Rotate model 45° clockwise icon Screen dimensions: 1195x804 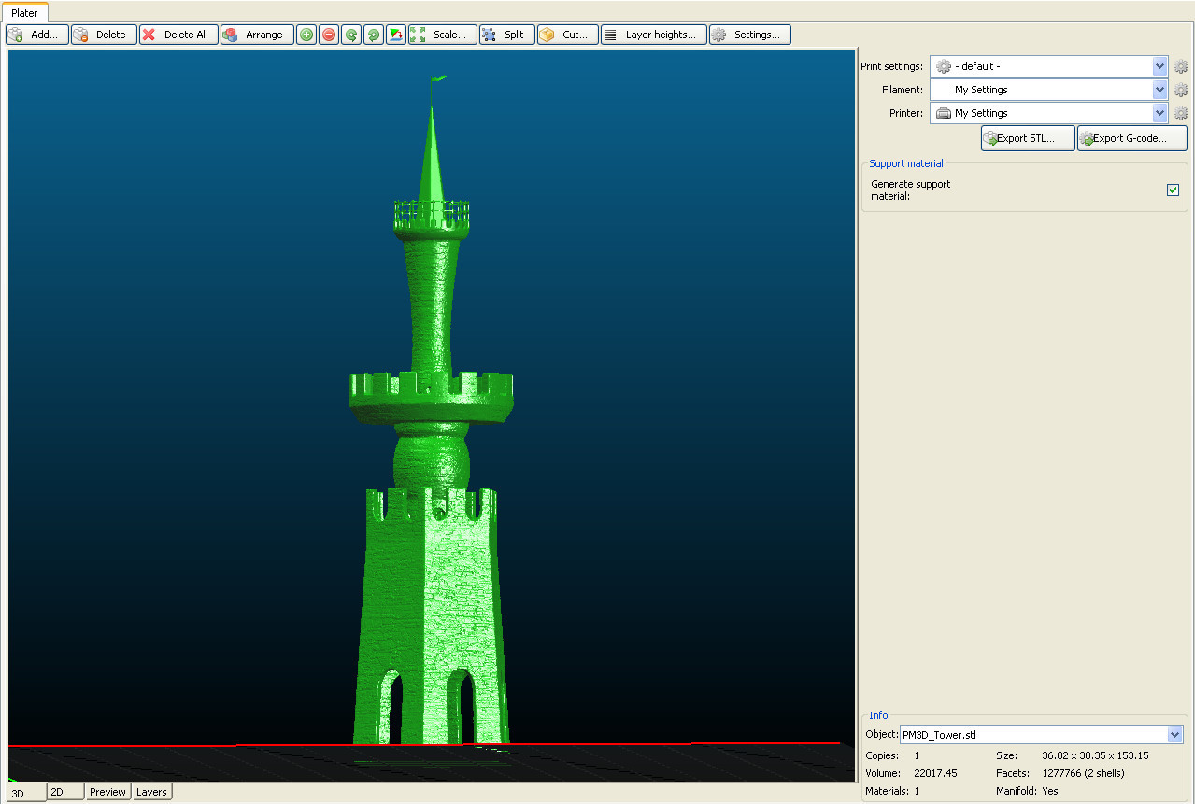coord(374,35)
